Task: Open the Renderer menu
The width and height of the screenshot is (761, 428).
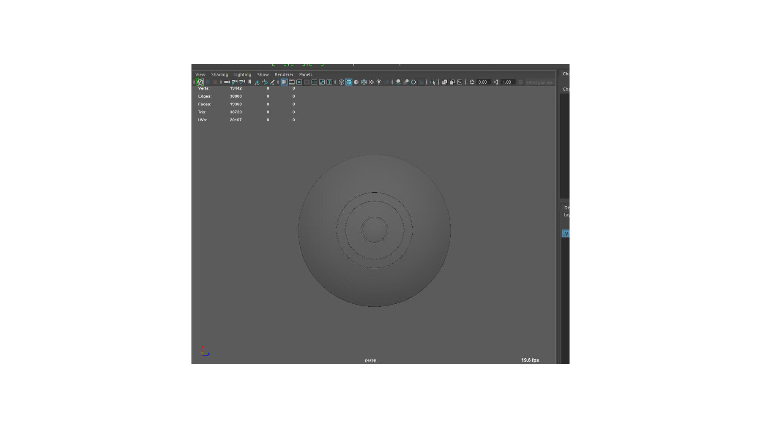Action: pos(284,74)
